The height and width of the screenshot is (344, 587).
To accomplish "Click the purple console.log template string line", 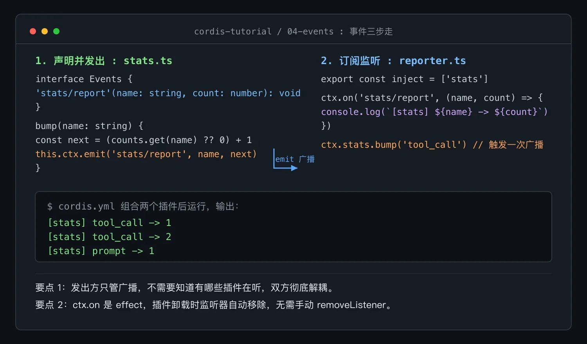I will (434, 112).
